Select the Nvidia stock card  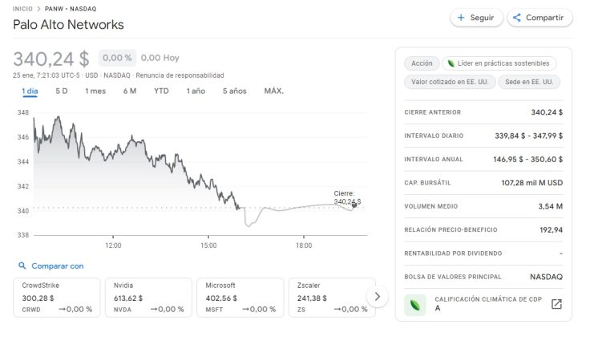(148, 297)
